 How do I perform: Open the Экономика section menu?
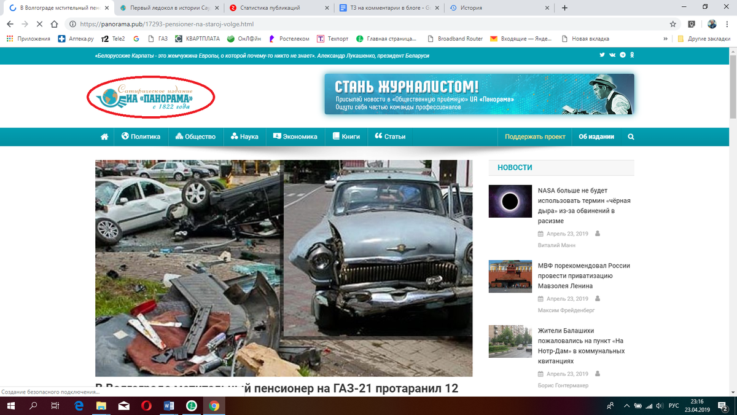pos(295,136)
